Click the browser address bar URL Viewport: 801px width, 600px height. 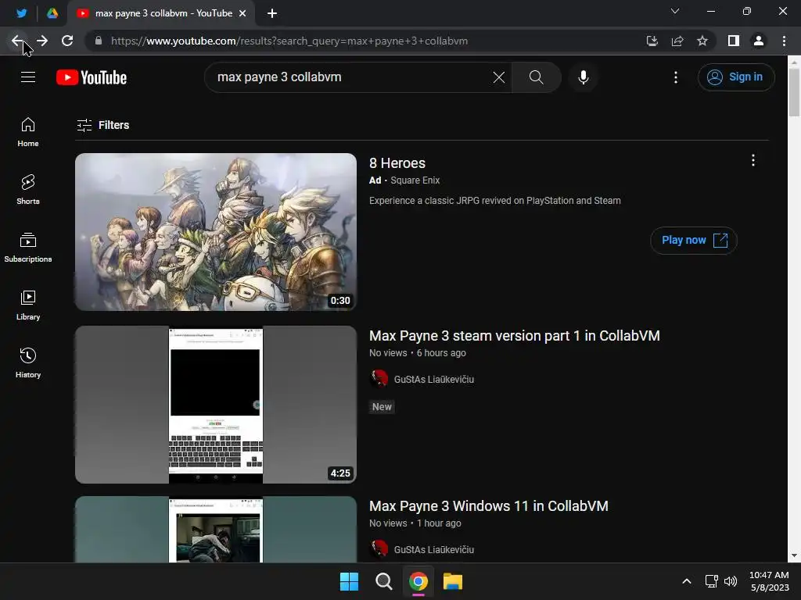pyautogui.click(x=289, y=41)
